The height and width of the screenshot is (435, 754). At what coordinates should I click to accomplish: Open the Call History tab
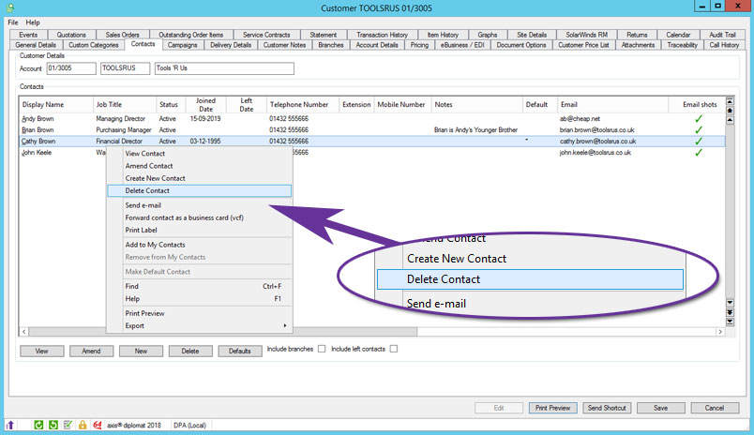coord(724,45)
